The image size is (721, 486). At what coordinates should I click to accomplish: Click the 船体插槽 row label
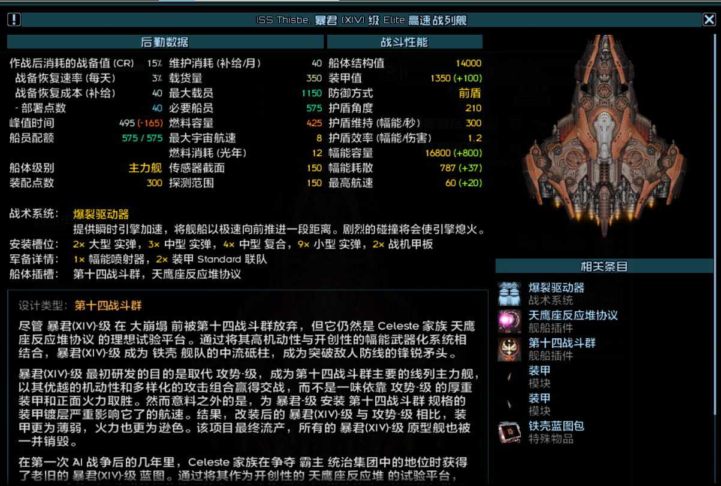34,275
